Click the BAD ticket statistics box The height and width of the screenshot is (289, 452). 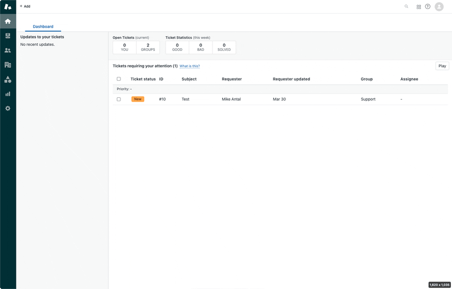tap(201, 48)
